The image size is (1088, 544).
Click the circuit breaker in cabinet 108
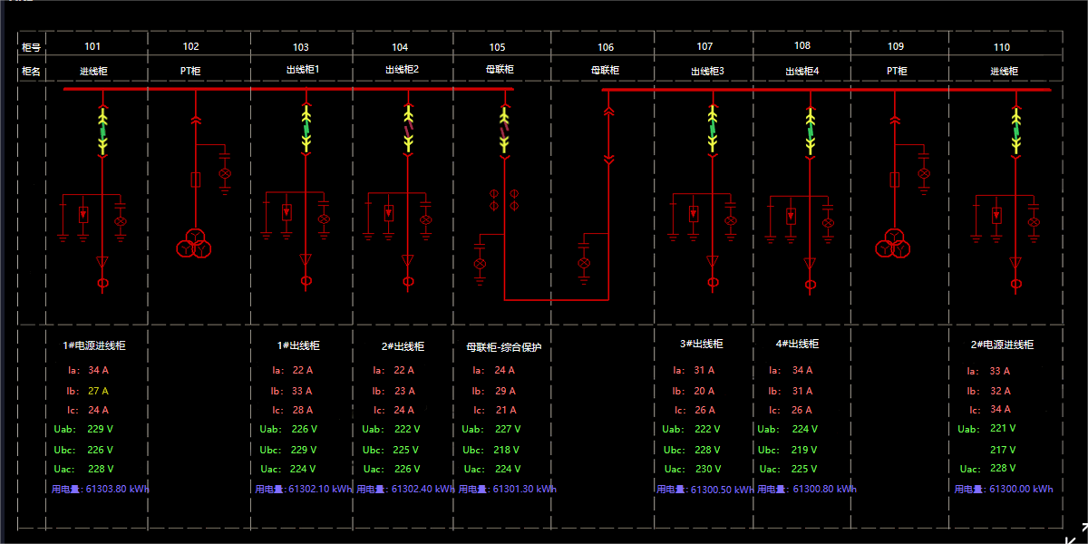tap(810, 131)
